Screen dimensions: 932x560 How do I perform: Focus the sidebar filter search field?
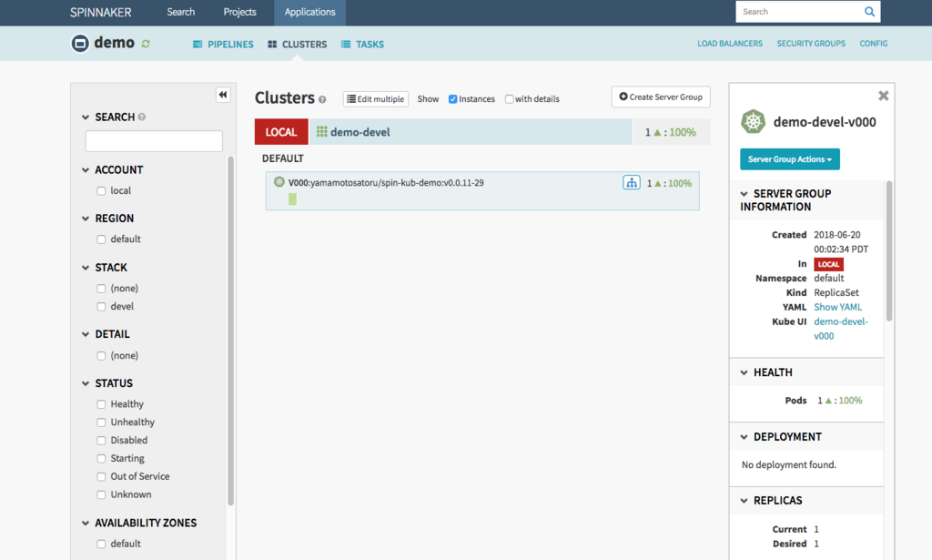click(154, 141)
